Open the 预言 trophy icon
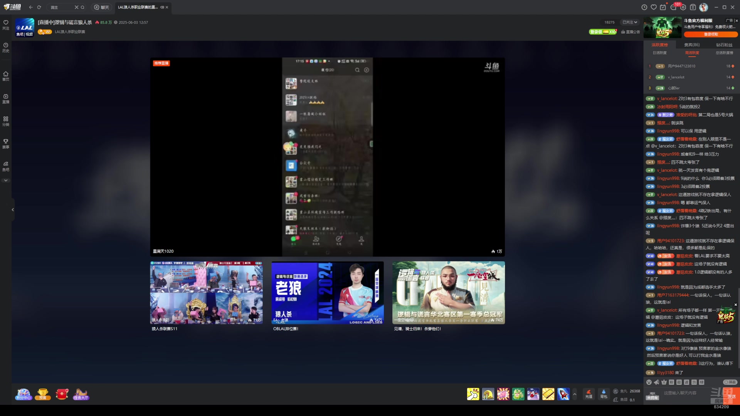This screenshot has width=740, height=416. click(43, 394)
